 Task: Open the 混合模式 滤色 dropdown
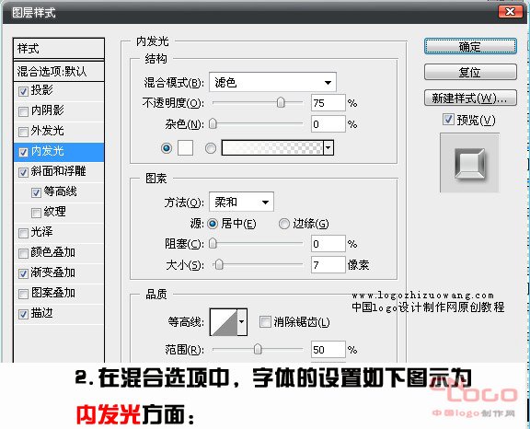[272, 82]
